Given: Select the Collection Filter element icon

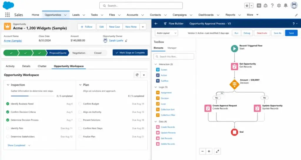Looking at the screenshot, I should (158, 115).
